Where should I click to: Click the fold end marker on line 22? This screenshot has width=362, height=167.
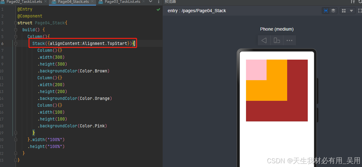point(16,153)
